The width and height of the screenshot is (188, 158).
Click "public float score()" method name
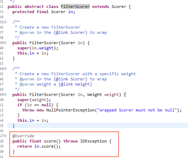coord(52,141)
